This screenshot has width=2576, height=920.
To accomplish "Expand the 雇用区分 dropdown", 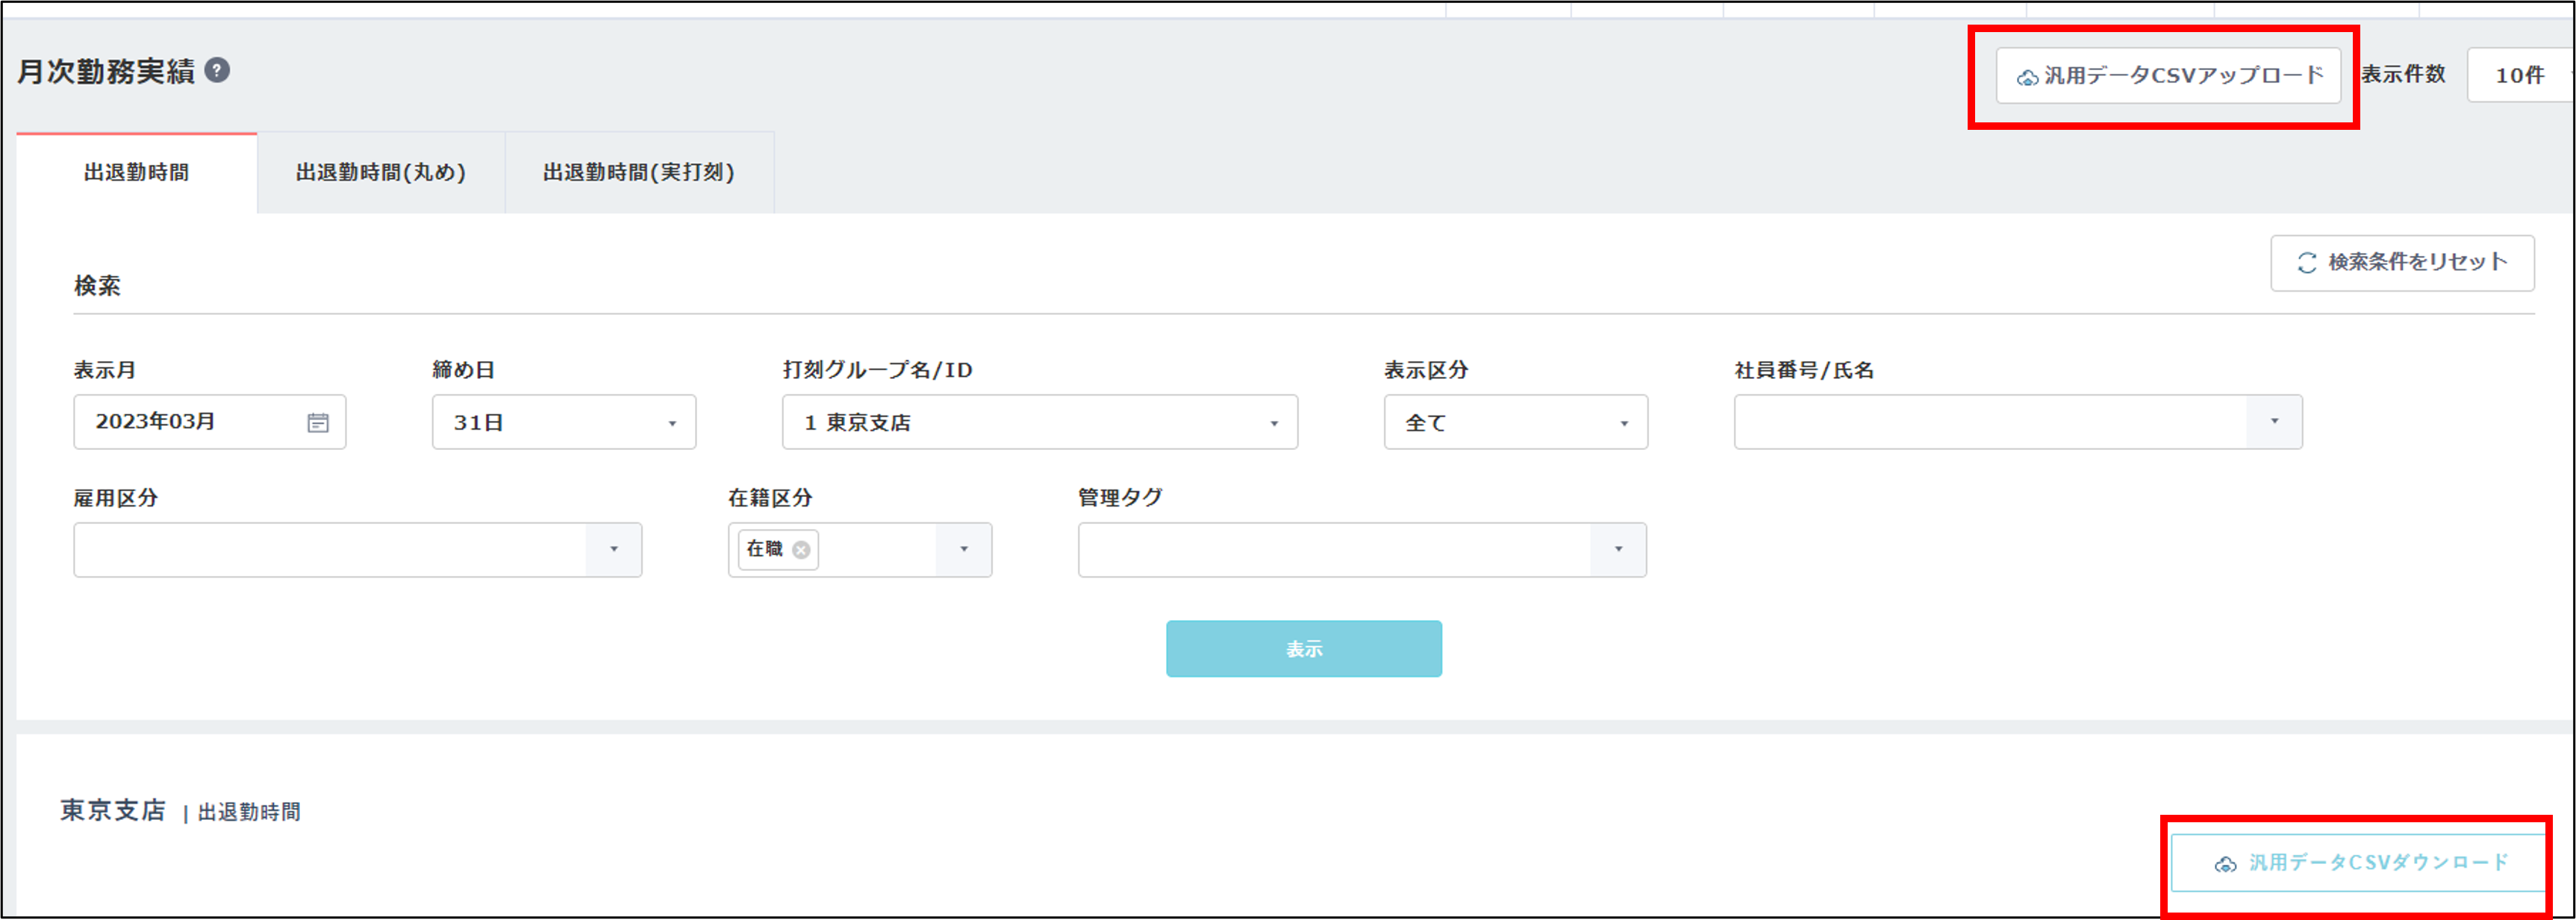I will tap(613, 550).
